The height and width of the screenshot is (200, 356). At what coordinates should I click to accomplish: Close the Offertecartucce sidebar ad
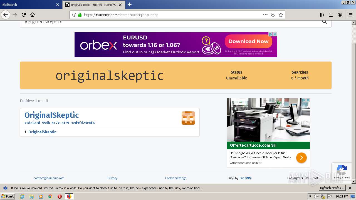(308, 100)
